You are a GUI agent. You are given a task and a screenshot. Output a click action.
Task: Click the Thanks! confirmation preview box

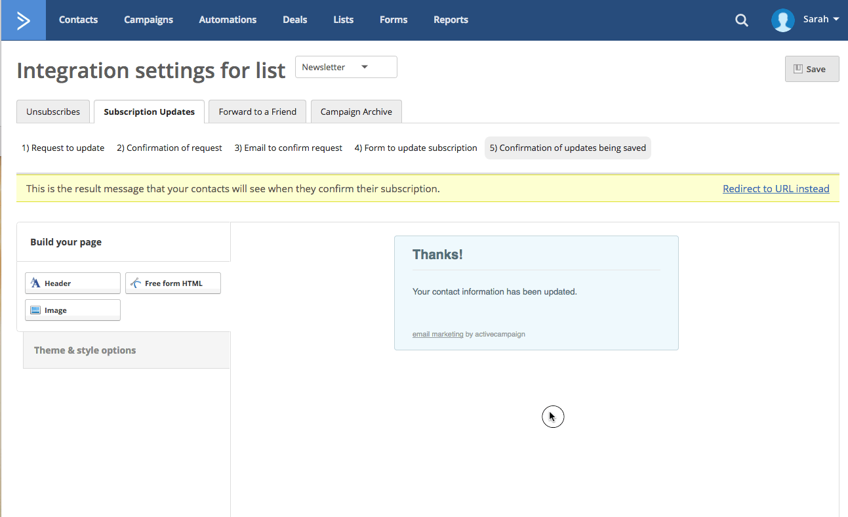point(536,292)
